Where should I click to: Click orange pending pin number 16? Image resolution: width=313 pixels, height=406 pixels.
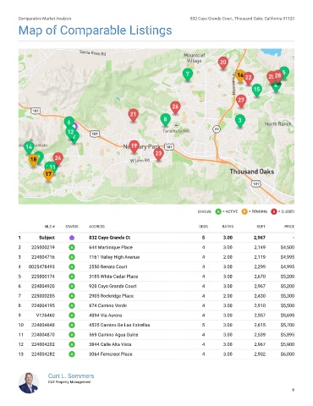(x=240, y=75)
